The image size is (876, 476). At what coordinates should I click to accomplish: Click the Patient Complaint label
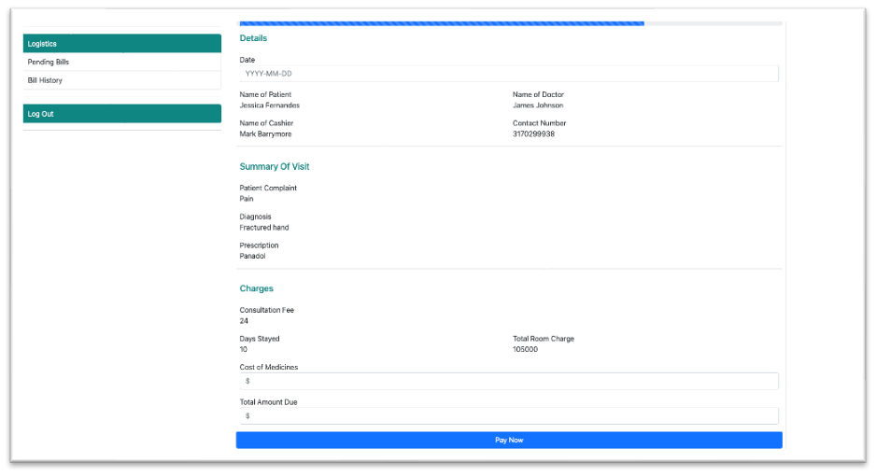tap(268, 188)
